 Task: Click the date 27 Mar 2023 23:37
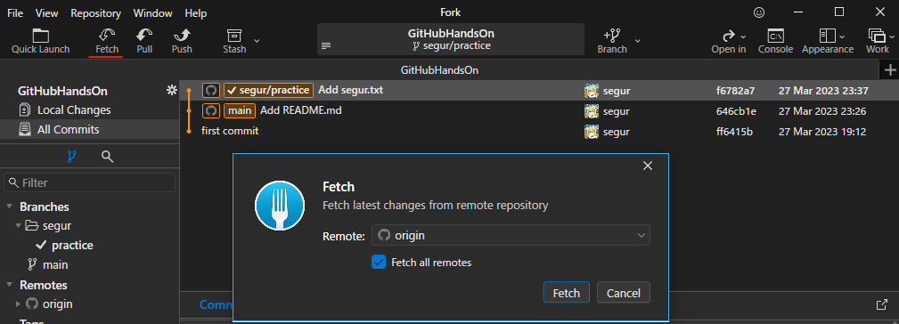823,91
